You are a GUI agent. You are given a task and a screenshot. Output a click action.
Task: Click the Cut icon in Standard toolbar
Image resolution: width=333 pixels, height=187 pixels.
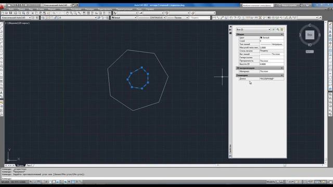click(x=32, y=13)
